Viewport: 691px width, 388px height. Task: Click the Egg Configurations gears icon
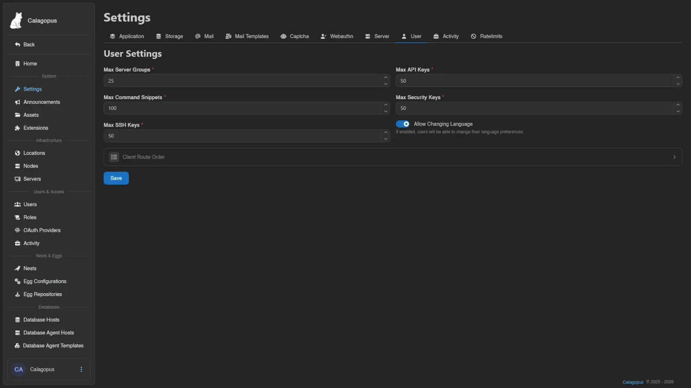tap(18, 281)
